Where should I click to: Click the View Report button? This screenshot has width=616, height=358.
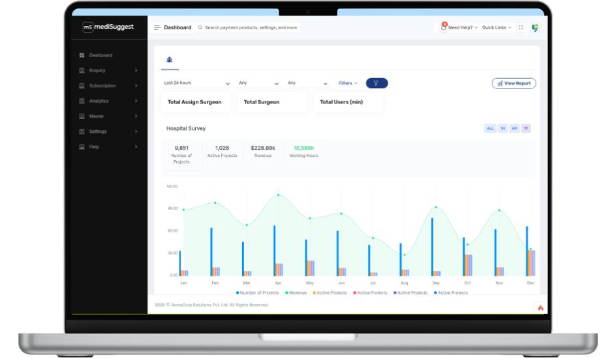(514, 83)
